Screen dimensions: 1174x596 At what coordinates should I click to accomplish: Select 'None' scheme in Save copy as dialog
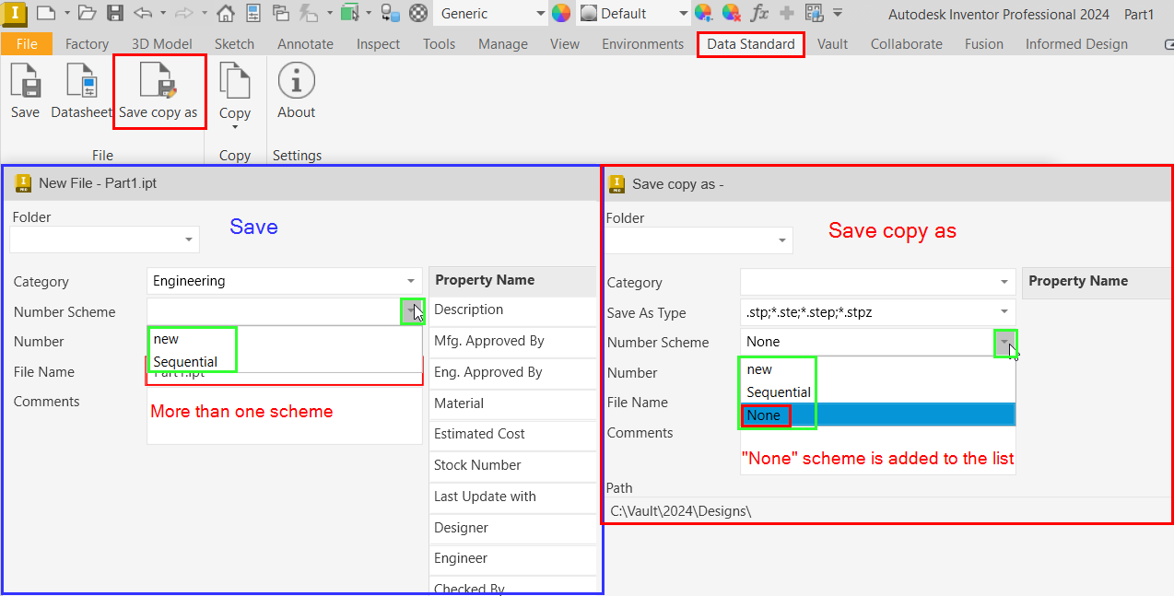765,415
